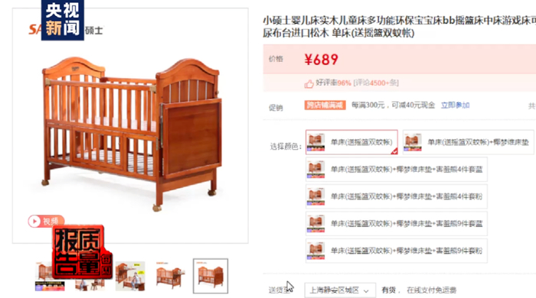Click the red 质量报告 stamp icon
Image resolution: width=536 pixels, height=298 pixels.
click(x=83, y=252)
